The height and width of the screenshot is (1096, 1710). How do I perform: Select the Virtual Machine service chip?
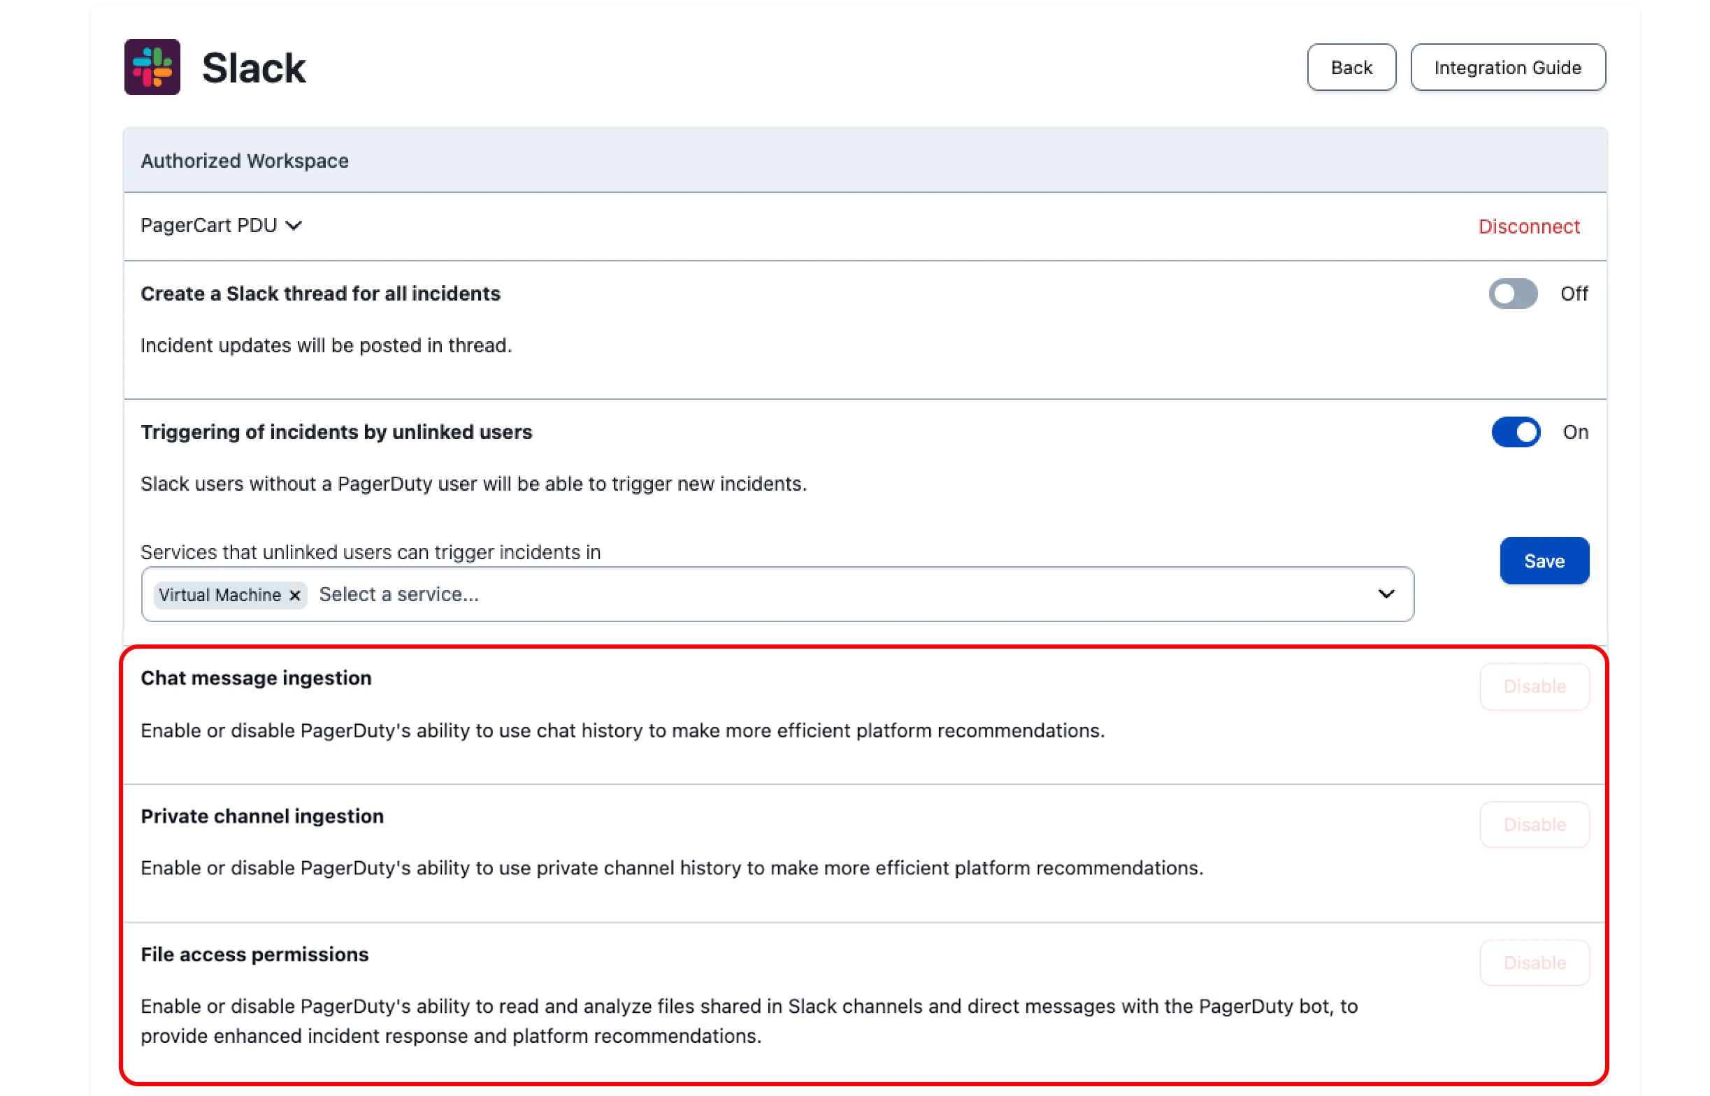tap(218, 595)
